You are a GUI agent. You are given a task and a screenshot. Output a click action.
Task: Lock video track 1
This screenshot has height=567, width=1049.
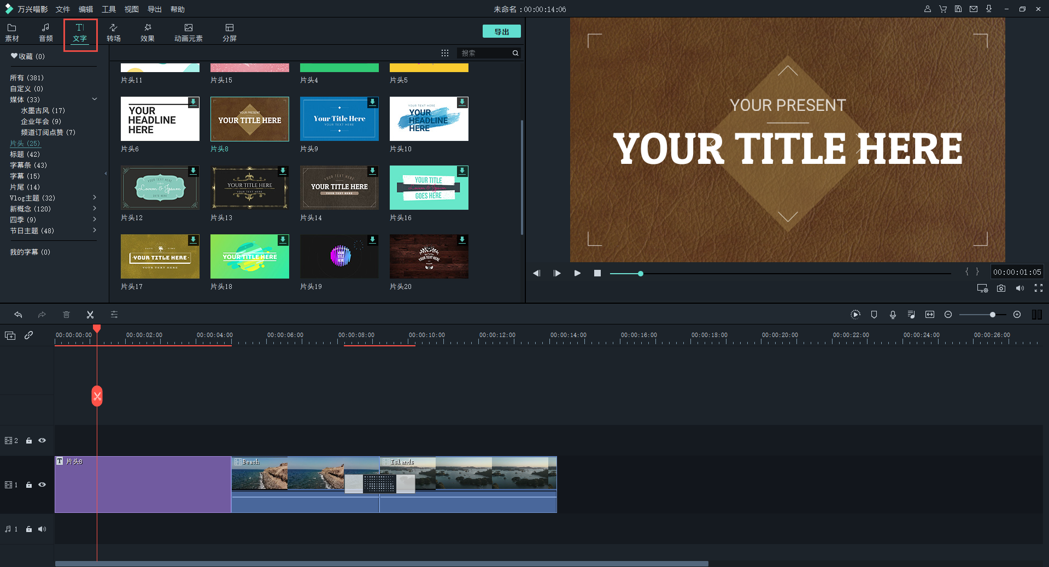click(x=29, y=485)
